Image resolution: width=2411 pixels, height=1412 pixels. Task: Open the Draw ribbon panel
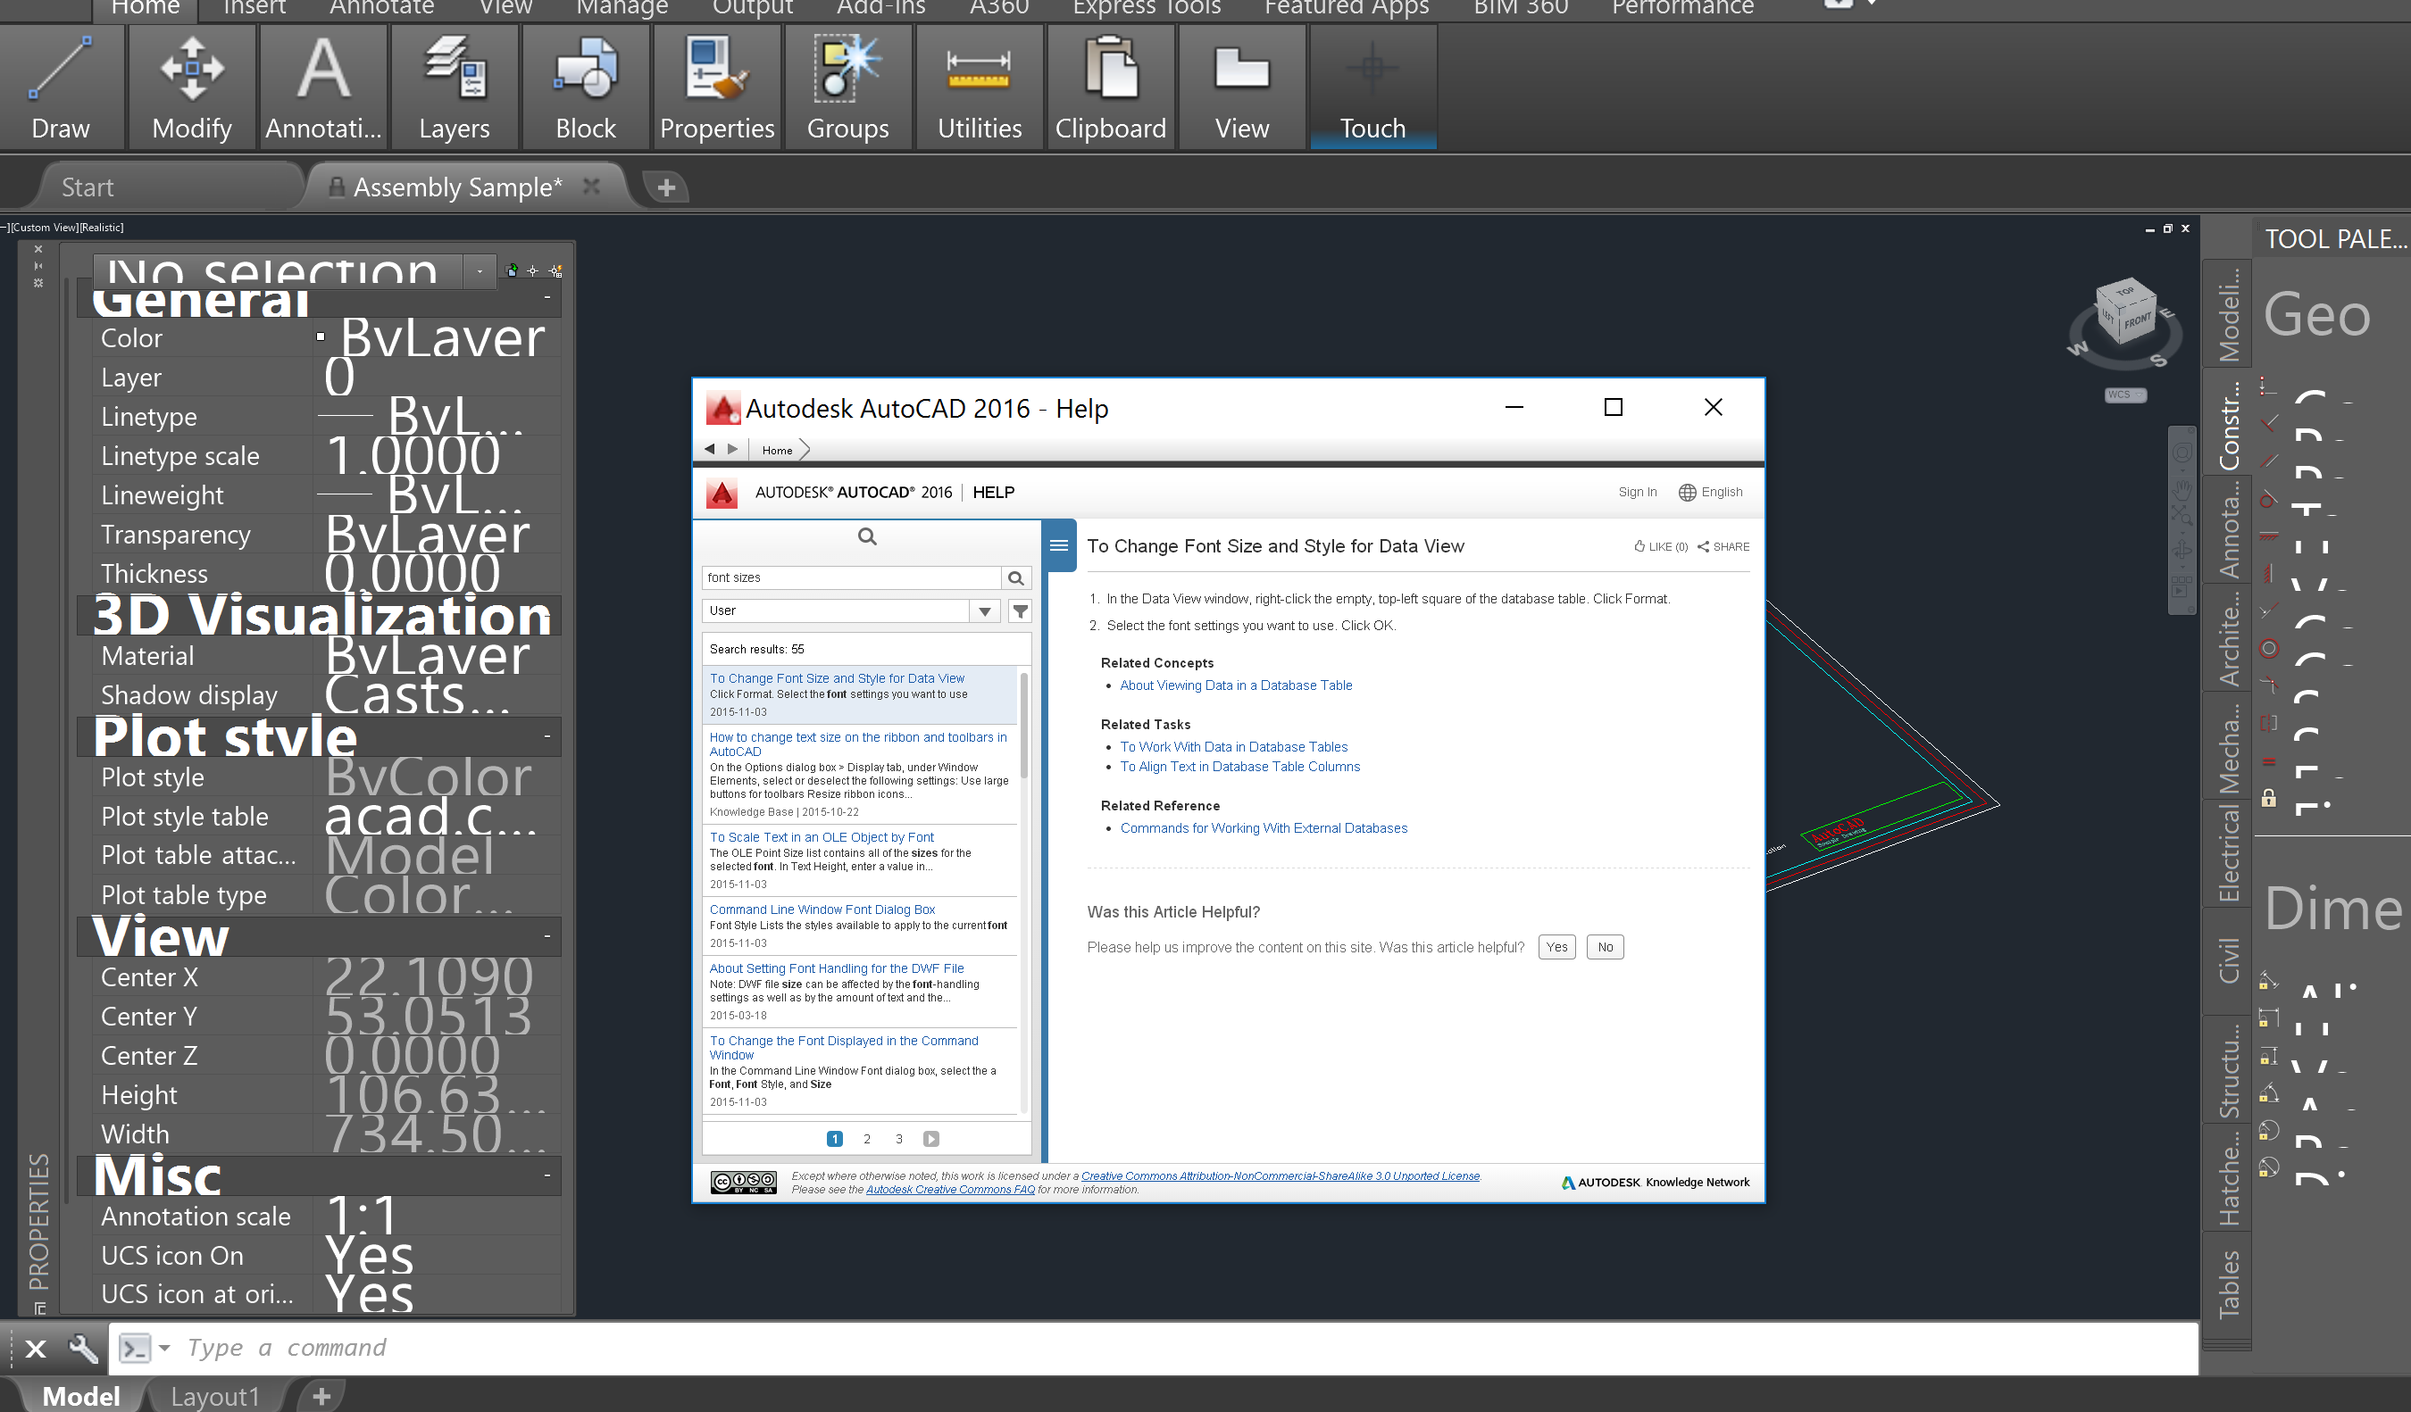(x=62, y=86)
